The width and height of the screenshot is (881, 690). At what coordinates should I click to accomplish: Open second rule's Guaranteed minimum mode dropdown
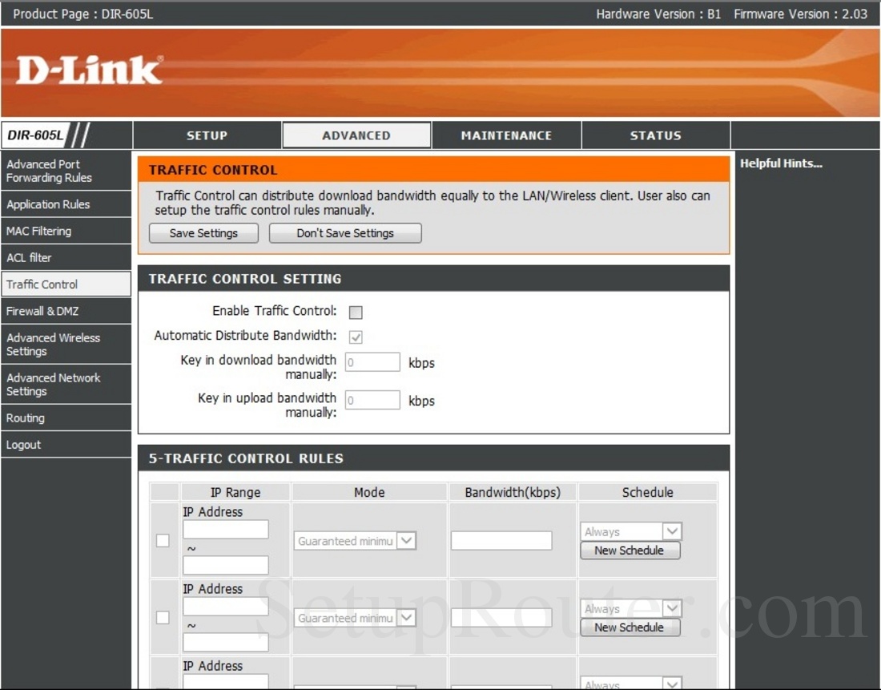(355, 618)
